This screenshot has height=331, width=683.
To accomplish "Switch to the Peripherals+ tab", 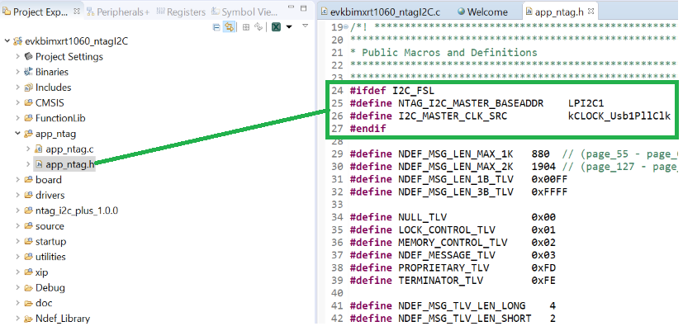I will [x=116, y=12].
